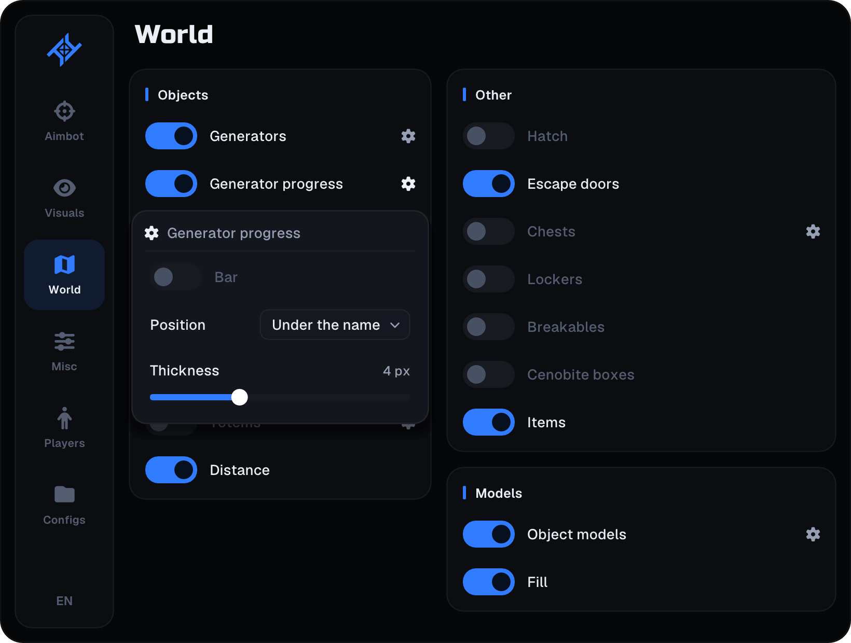Open the Misc sliders section
The height and width of the screenshot is (643, 851).
pyautogui.click(x=64, y=352)
